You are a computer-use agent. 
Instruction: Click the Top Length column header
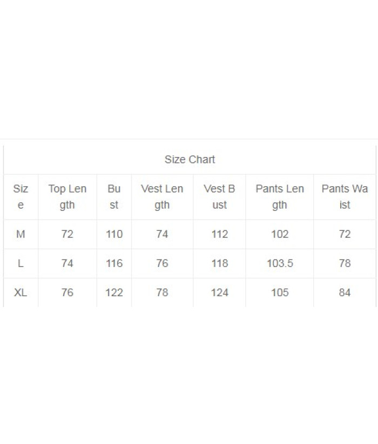[x=67, y=197]
